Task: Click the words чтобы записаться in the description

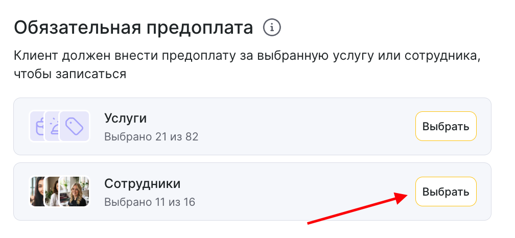Action: click(x=70, y=74)
